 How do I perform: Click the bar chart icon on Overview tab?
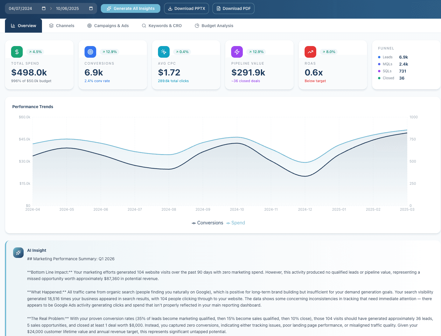point(13,26)
